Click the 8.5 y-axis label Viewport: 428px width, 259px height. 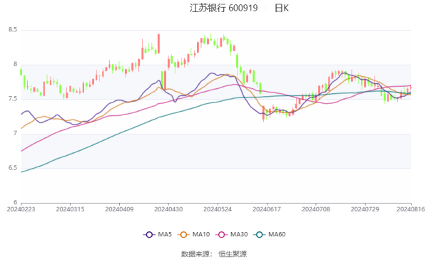pyautogui.click(x=13, y=29)
